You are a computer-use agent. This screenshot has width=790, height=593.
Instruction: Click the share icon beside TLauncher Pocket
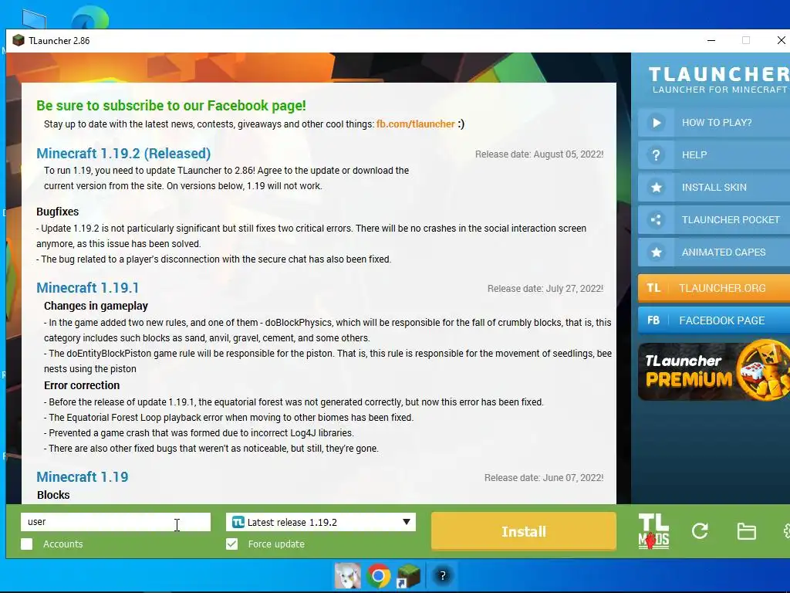656,220
